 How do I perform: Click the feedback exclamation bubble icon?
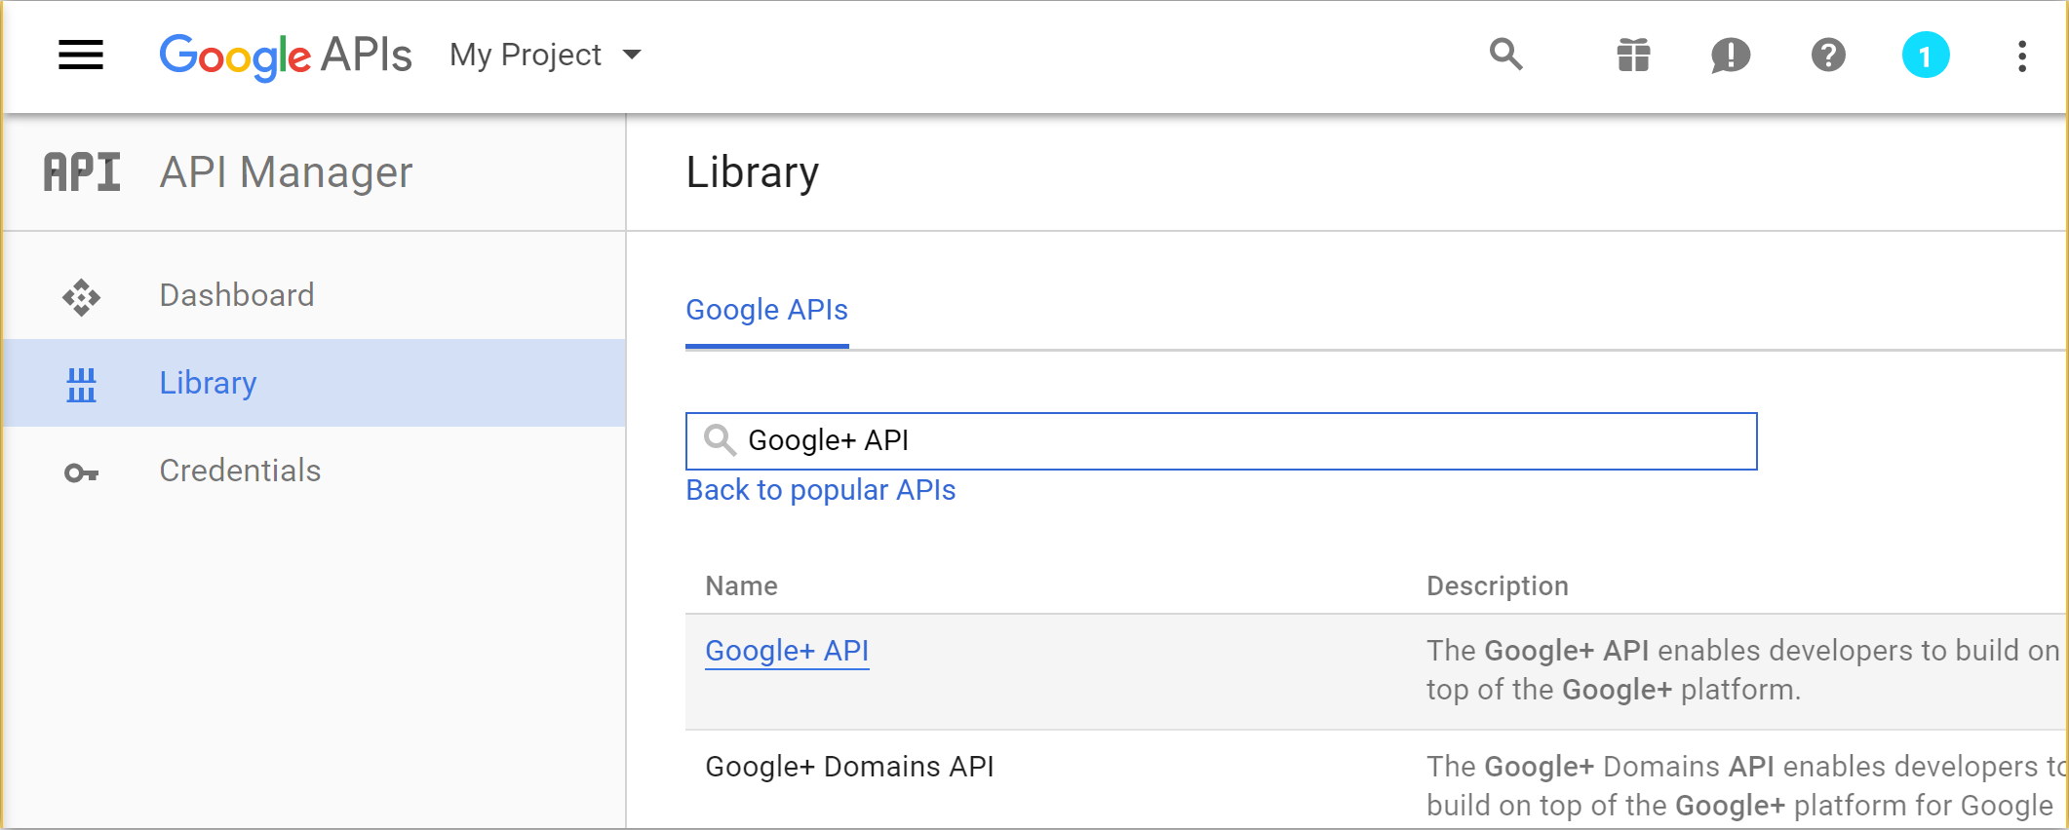point(1731,56)
